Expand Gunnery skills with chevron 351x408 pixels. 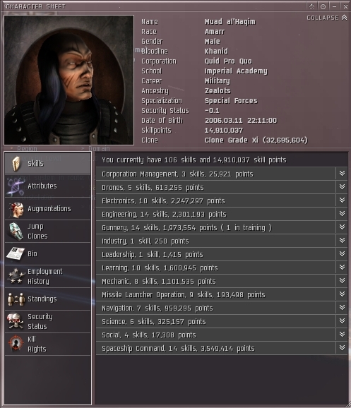tap(342, 227)
